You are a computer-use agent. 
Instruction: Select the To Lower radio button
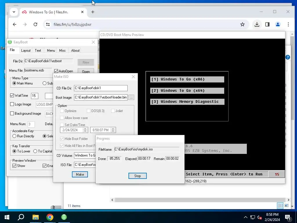15,151
